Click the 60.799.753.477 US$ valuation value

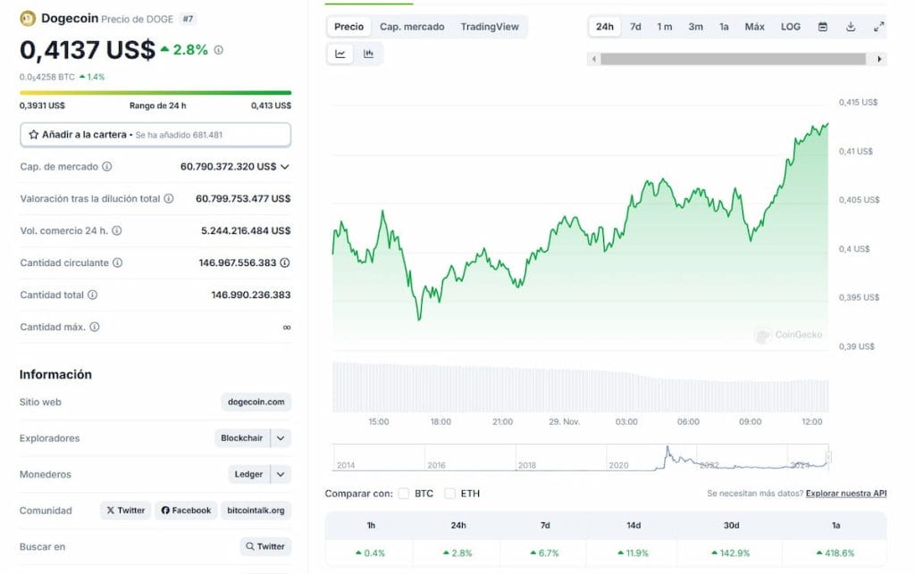click(243, 199)
